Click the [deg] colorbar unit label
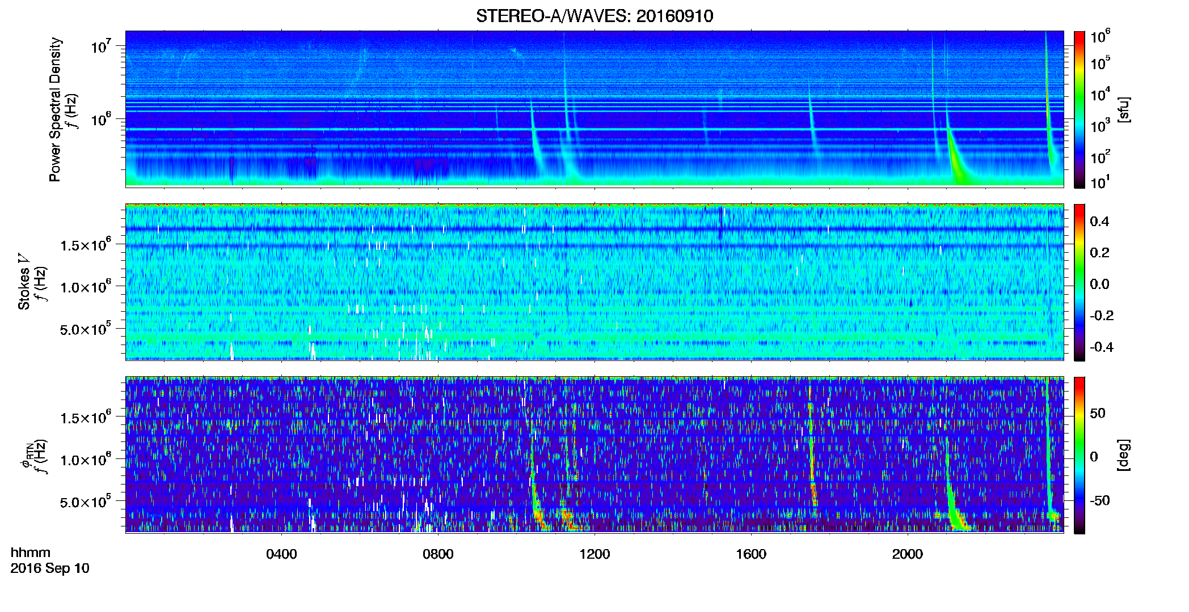This screenshot has width=1189, height=612. (1123, 455)
